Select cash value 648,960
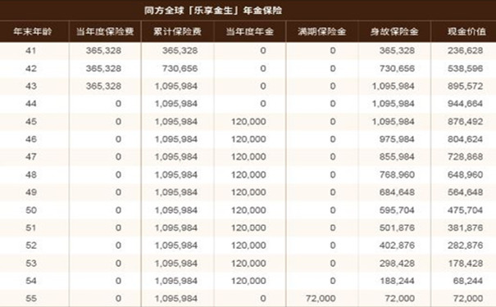 pos(466,174)
